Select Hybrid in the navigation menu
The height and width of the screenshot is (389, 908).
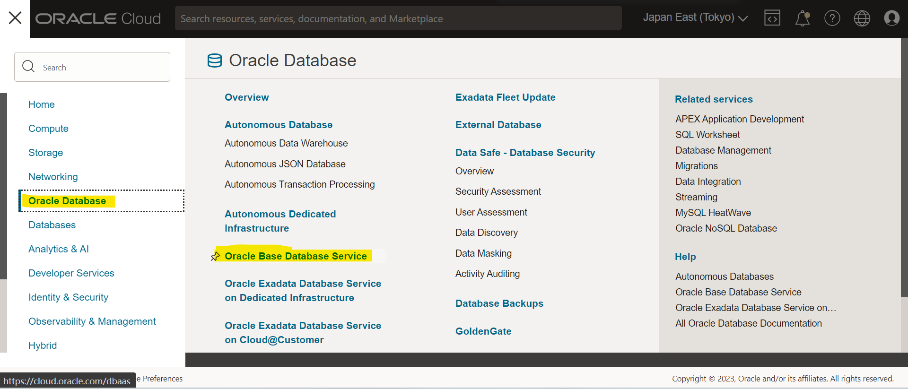43,346
